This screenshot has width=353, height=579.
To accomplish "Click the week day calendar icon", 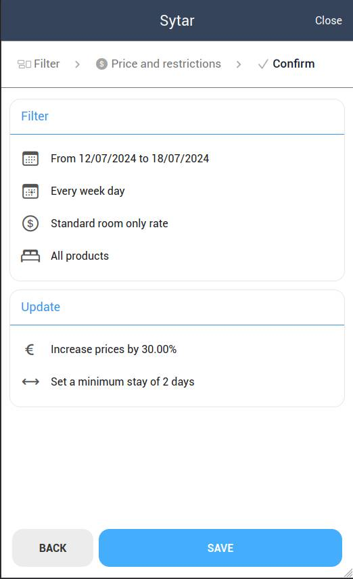I will click(30, 191).
